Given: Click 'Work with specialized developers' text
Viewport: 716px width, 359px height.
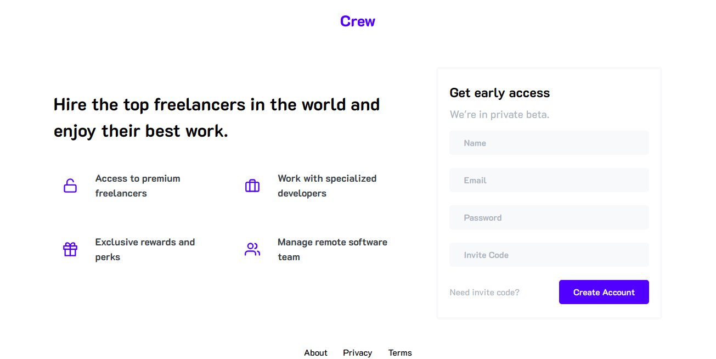Looking at the screenshot, I should click(x=327, y=186).
